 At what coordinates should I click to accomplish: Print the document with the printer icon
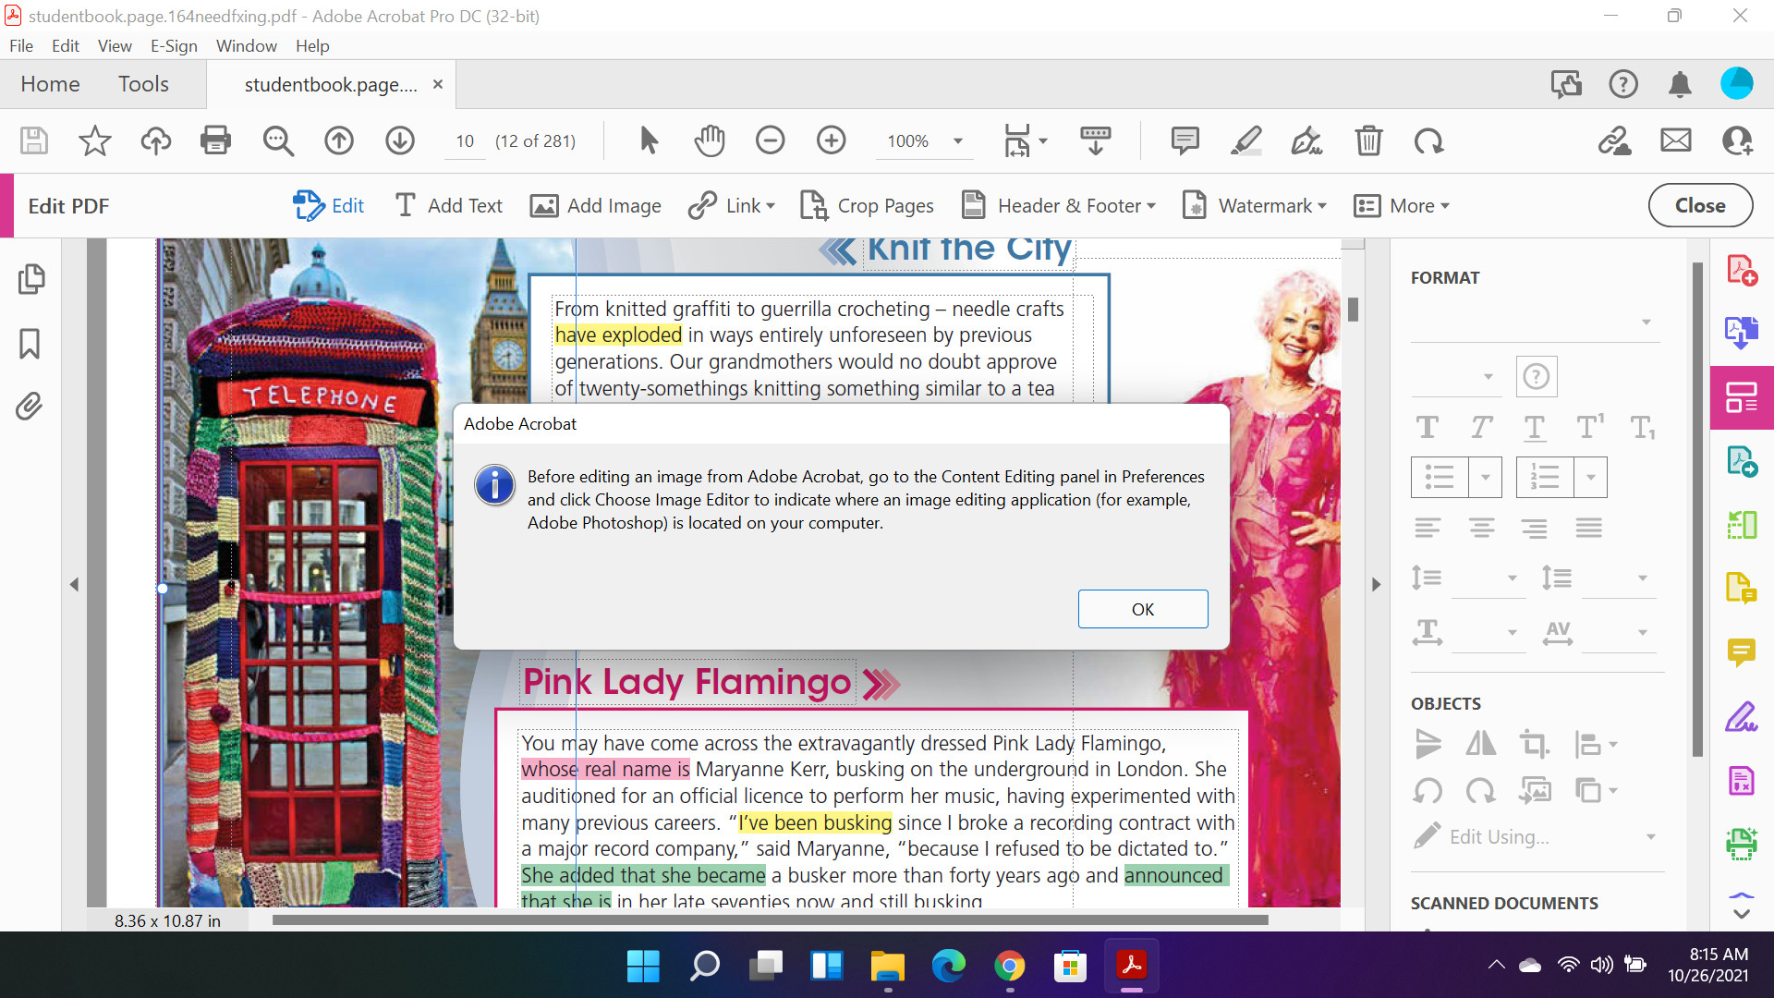tap(215, 140)
